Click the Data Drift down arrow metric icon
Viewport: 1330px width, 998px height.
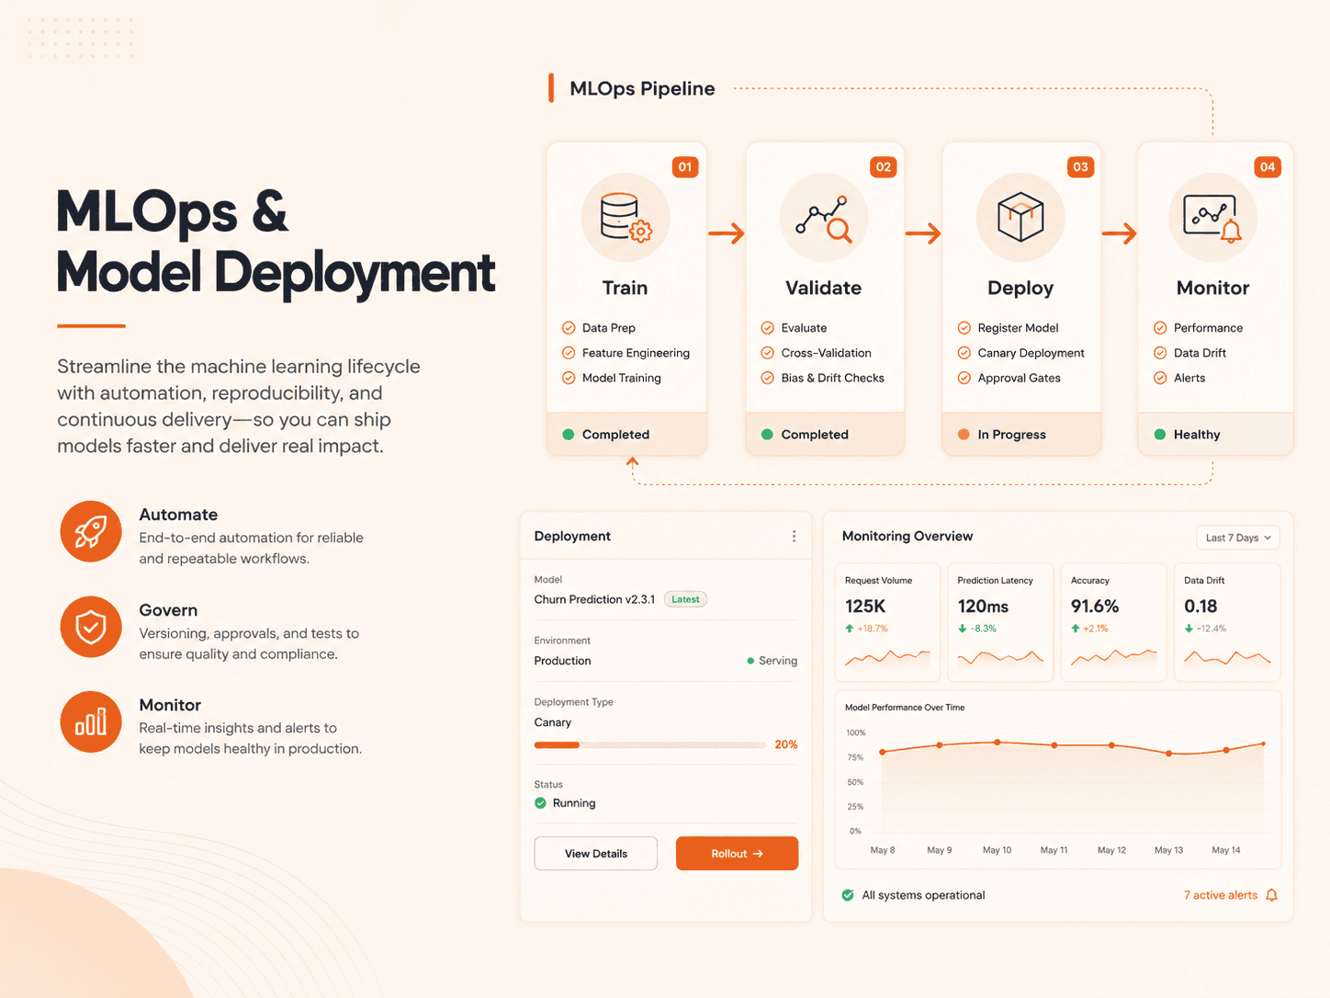tap(1189, 629)
